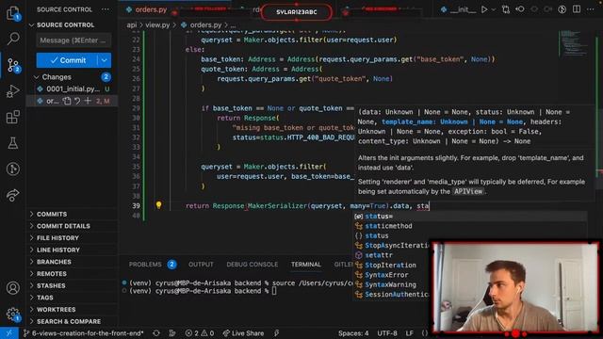Select 0001_initial.py in Changes list
This screenshot has width=603, height=339.
pyautogui.click(x=73, y=89)
